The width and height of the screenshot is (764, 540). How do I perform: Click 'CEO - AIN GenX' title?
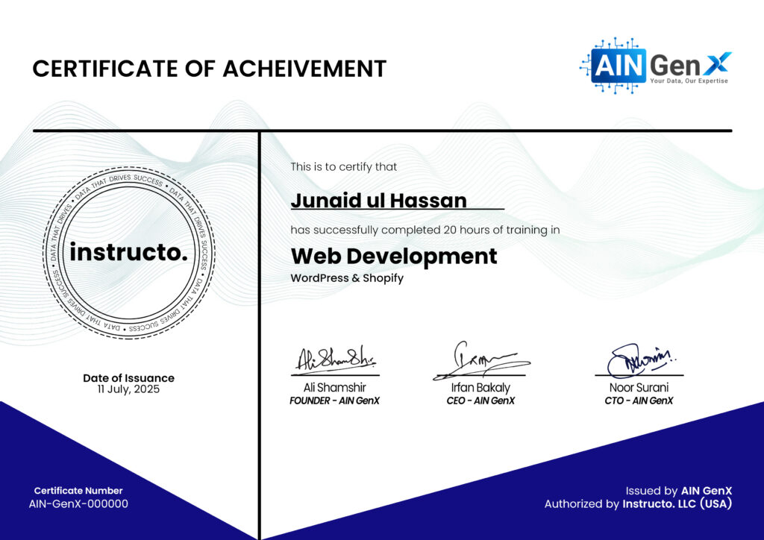pyautogui.click(x=480, y=401)
